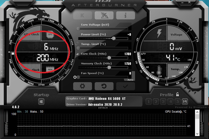The height and width of the screenshot is (139, 209).
Task: Click the K (Kombustor) button
Action: point(83,15)
